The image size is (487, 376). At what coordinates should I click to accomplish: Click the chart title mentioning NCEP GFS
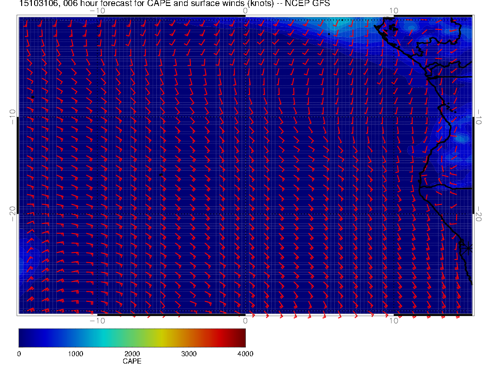click(x=174, y=3)
